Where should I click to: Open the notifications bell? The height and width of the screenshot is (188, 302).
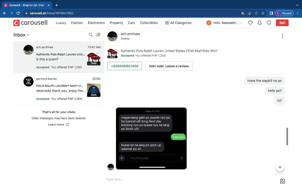pos(259,23)
